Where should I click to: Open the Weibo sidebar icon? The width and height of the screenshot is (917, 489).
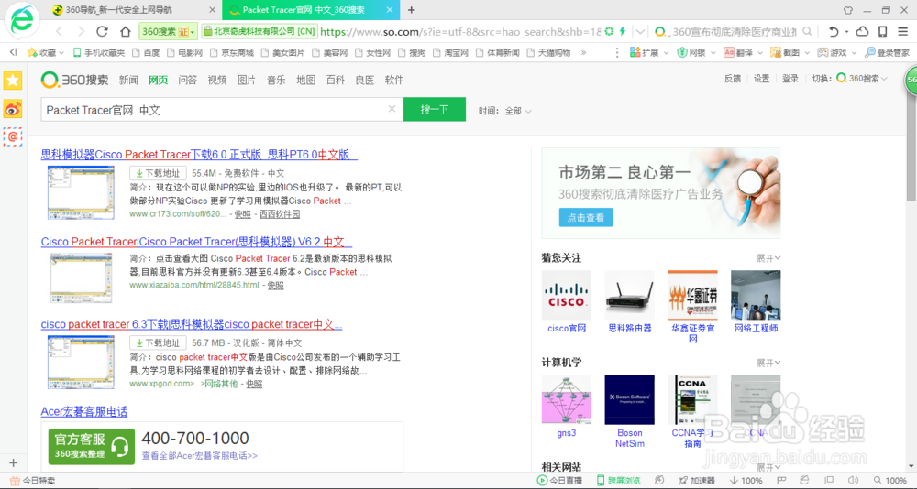click(x=12, y=109)
